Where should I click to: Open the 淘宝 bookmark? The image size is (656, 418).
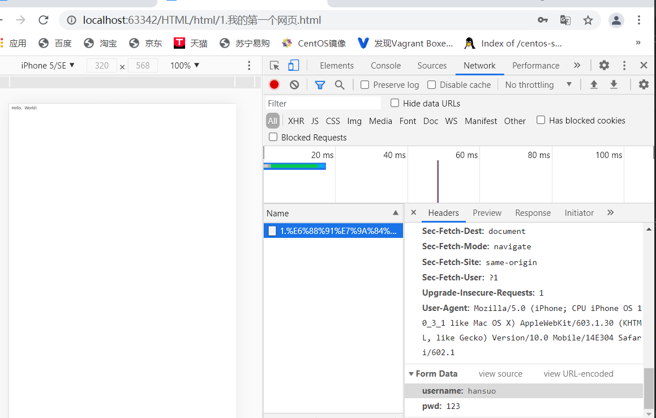[100, 43]
